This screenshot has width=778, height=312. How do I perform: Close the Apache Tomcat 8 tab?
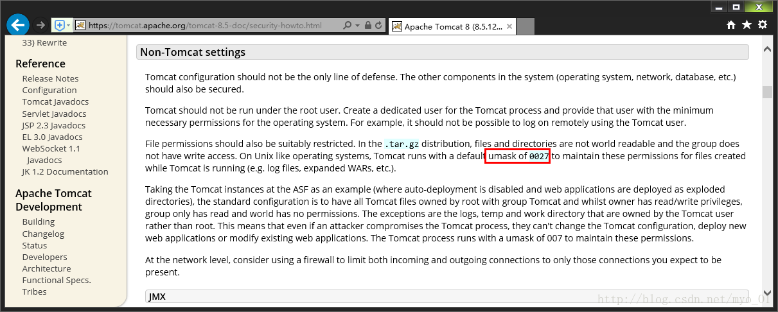point(509,26)
